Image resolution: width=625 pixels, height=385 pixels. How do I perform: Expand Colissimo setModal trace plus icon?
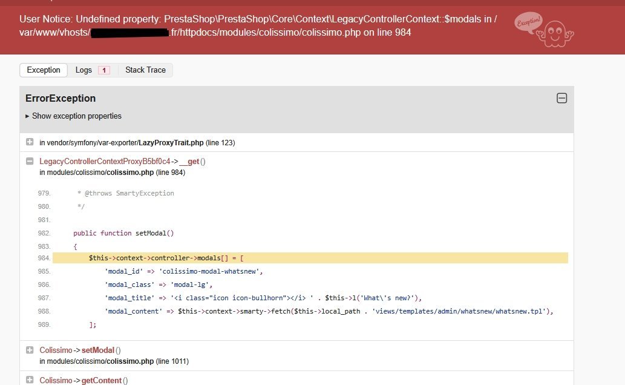click(30, 350)
